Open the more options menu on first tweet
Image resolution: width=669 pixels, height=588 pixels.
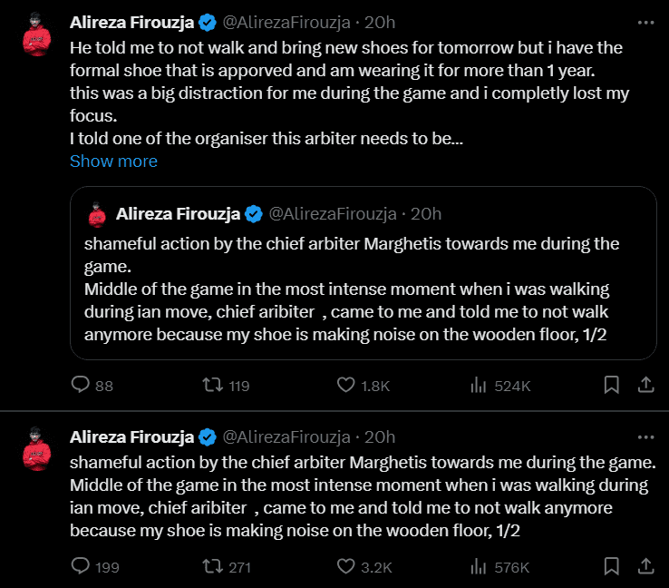(x=645, y=22)
